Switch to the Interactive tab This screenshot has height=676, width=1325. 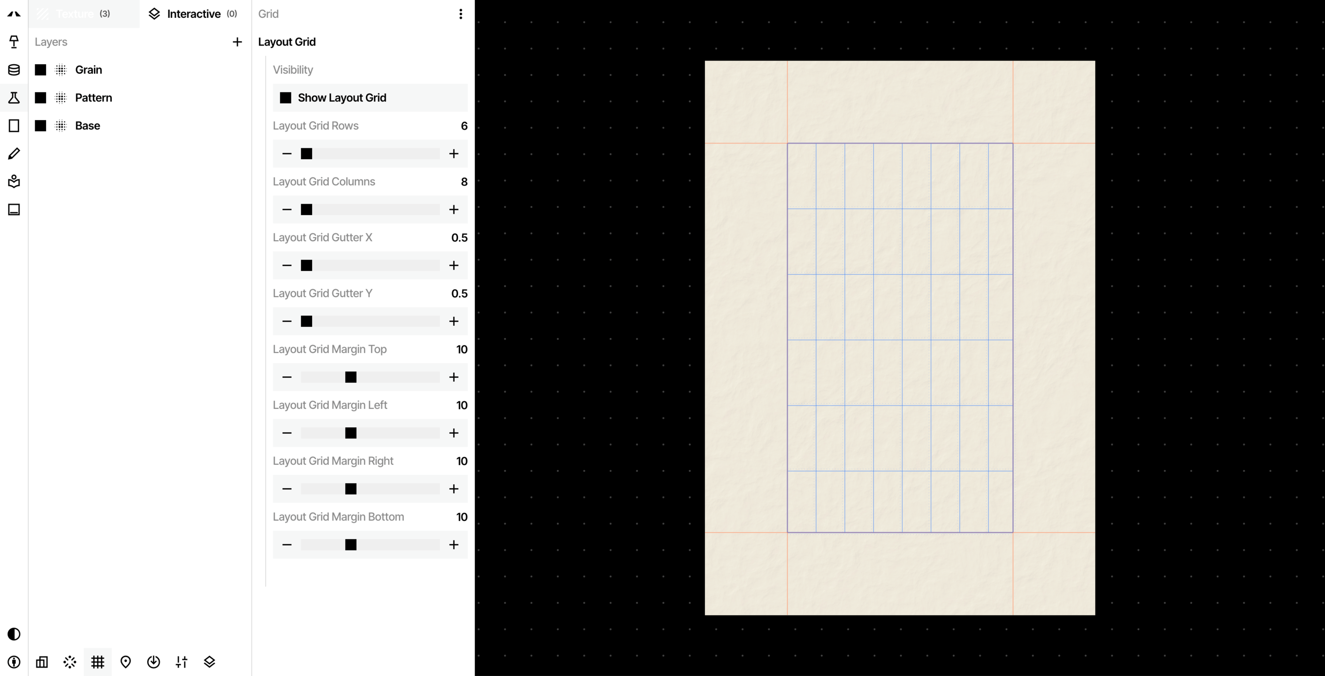pyautogui.click(x=194, y=14)
